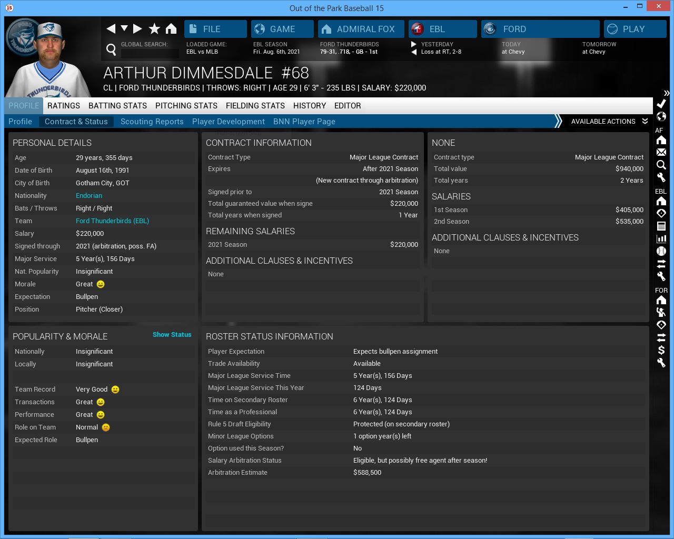Go back with the left arrow navigation icon
This screenshot has height=539, width=674.
pyautogui.click(x=111, y=29)
